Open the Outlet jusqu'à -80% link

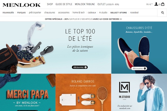pyautogui.click(x=108, y=4)
